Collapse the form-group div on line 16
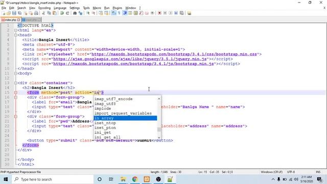Image resolution: width=327 pixels, height=184 pixels. tap(16, 98)
